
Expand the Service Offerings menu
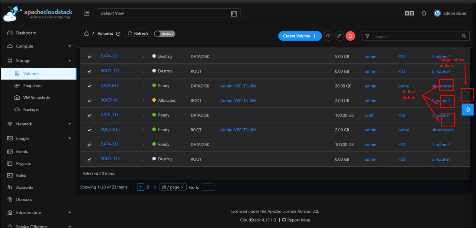pyautogui.click(x=39, y=226)
